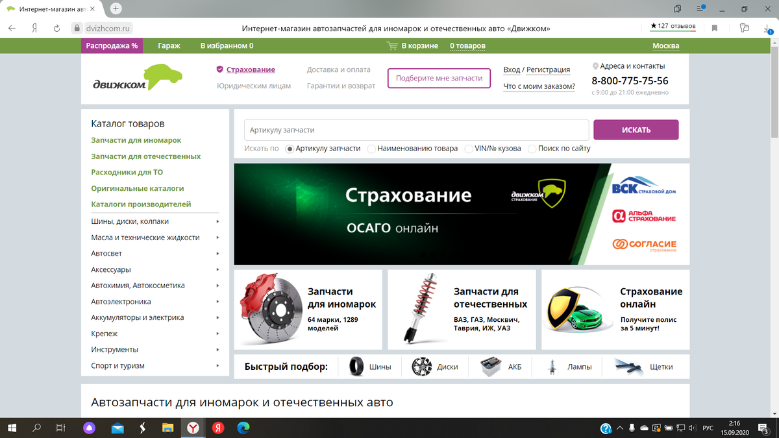Image resolution: width=779 pixels, height=438 pixels.
Task: Open Запчасти для иномарок in catalog menu
Action: click(x=136, y=140)
